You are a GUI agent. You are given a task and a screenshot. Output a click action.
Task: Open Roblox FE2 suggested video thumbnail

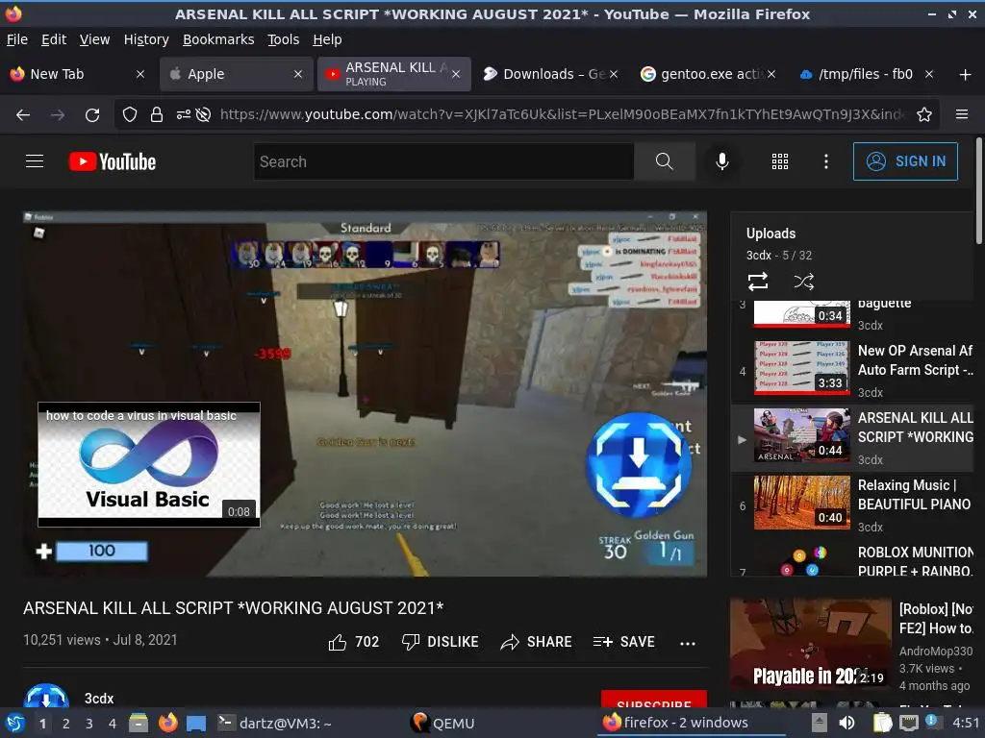coord(810,645)
